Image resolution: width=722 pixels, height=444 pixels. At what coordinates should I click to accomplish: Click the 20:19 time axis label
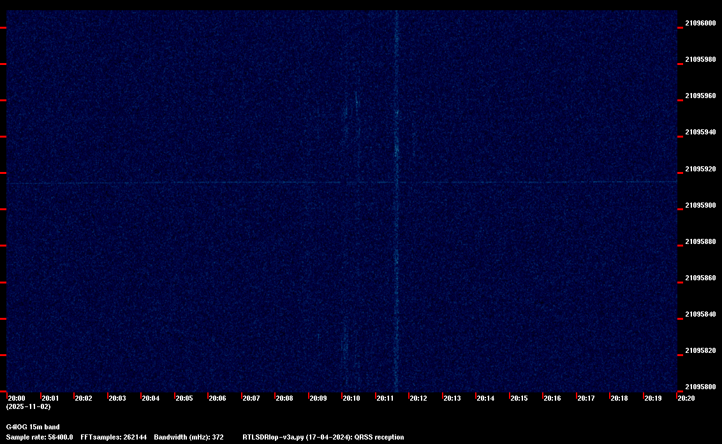(x=653, y=398)
